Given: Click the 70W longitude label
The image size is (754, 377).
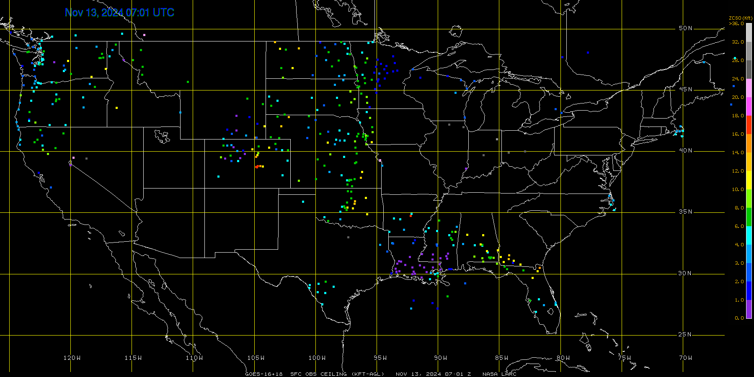Looking at the screenshot, I should click(685, 358).
